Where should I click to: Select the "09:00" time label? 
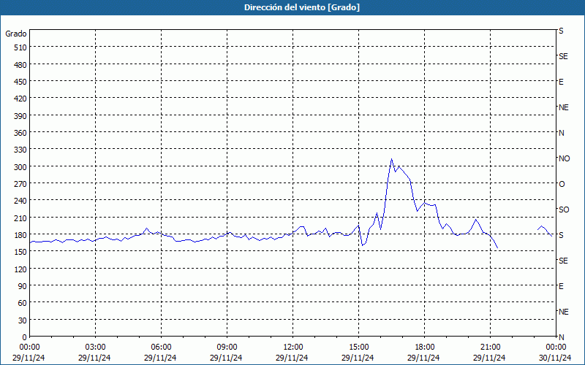(227, 347)
